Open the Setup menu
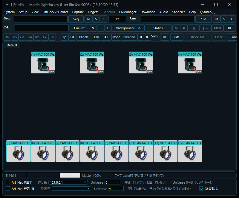Viewport: 239px width, 198px height. [23, 12]
